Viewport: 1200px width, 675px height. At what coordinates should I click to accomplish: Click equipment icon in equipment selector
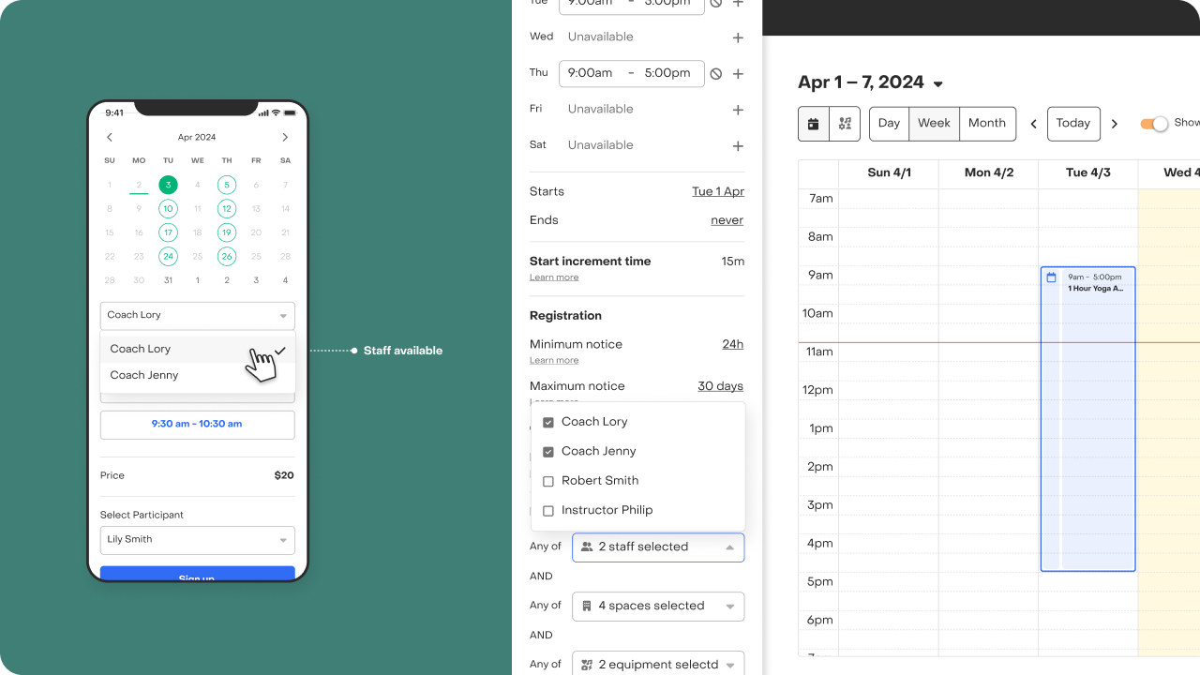(x=587, y=665)
